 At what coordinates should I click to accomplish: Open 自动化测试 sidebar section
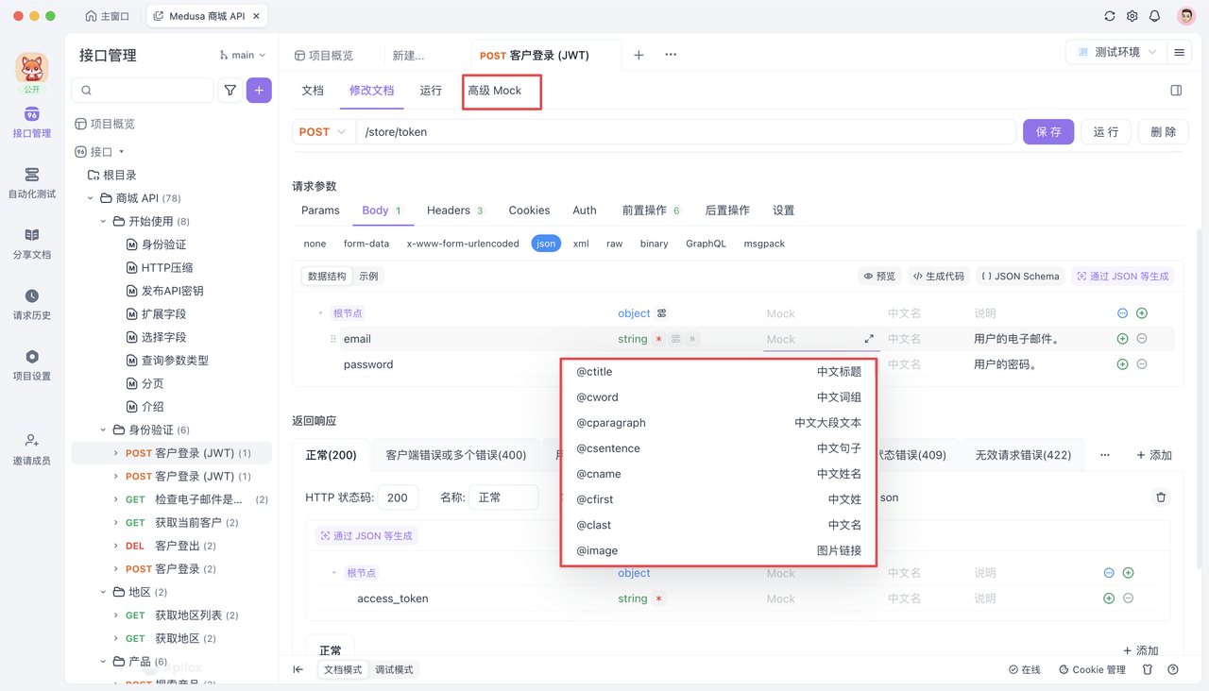tap(32, 183)
